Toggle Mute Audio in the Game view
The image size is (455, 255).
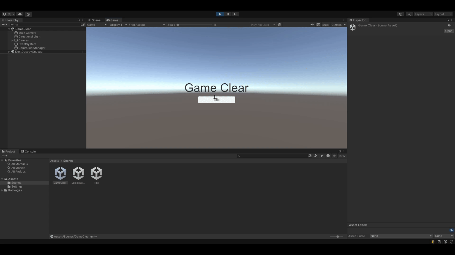tap(312, 25)
